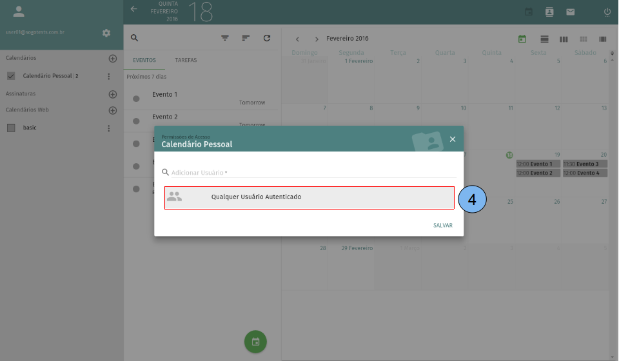
Task: Open Calendário Pessoal more options menu
Action: pyautogui.click(x=108, y=76)
